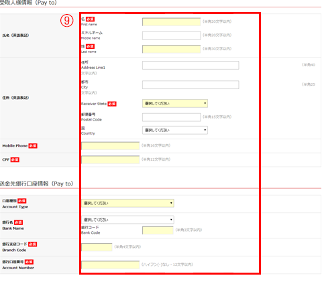
Task: Click the CPF input field
Action: coord(110,159)
